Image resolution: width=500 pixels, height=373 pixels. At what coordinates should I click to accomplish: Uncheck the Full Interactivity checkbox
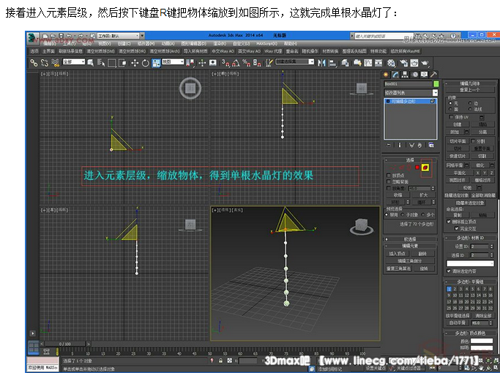pyautogui.click(x=456, y=228)
